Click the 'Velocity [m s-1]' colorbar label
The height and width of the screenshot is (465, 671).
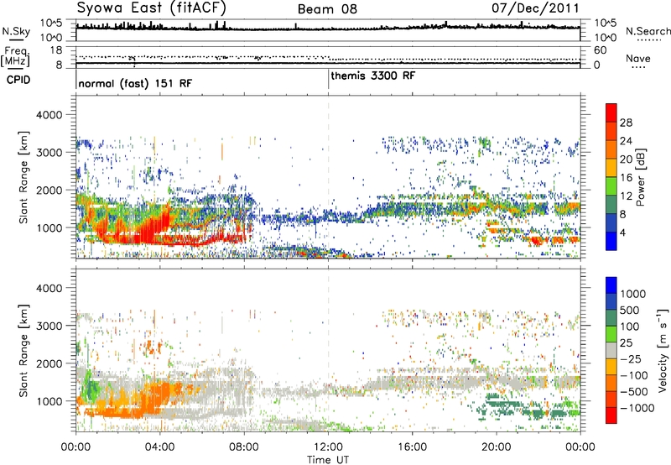(x=663, y=350)
